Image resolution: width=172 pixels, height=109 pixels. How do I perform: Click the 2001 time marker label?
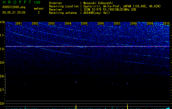[19, 23]
